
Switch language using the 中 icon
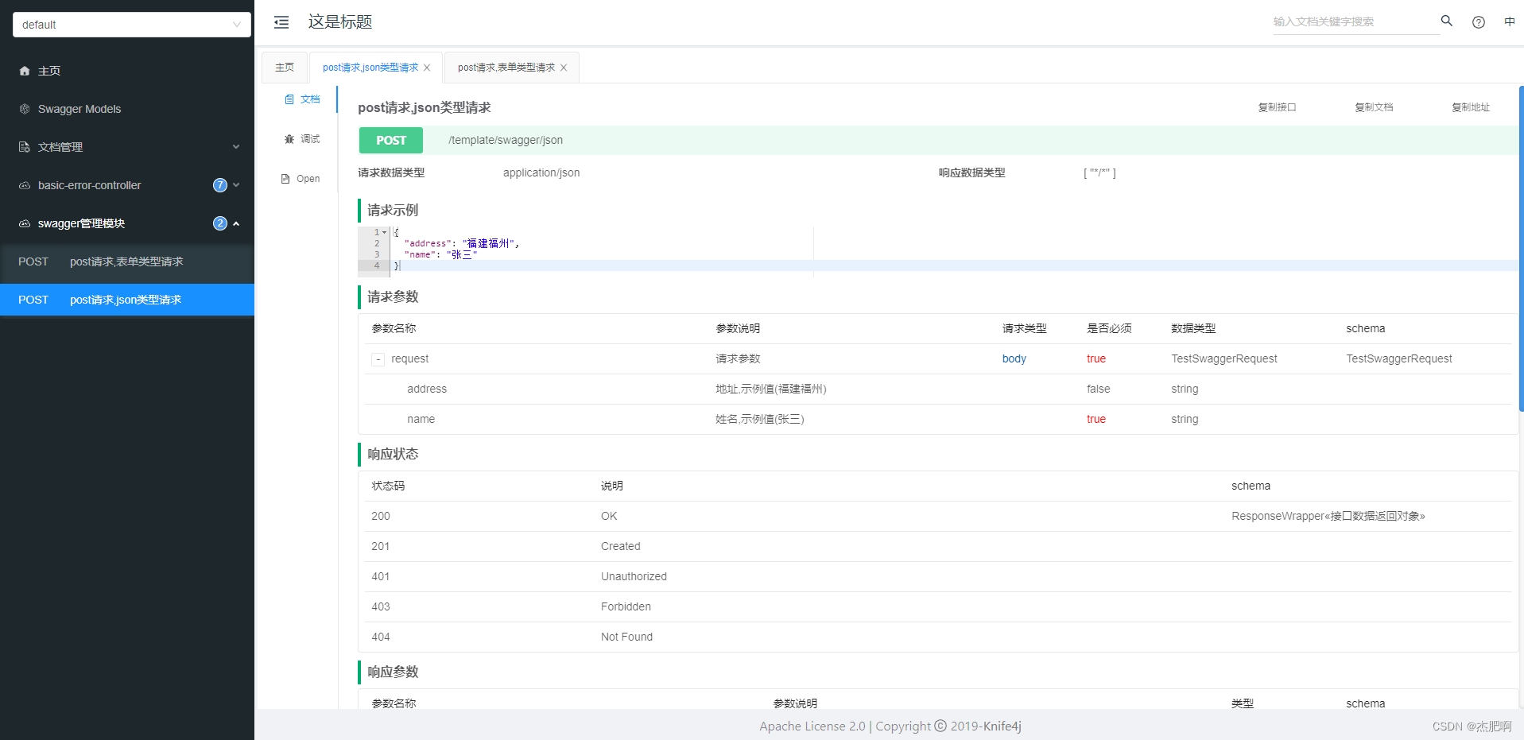tap(1509, 21)
